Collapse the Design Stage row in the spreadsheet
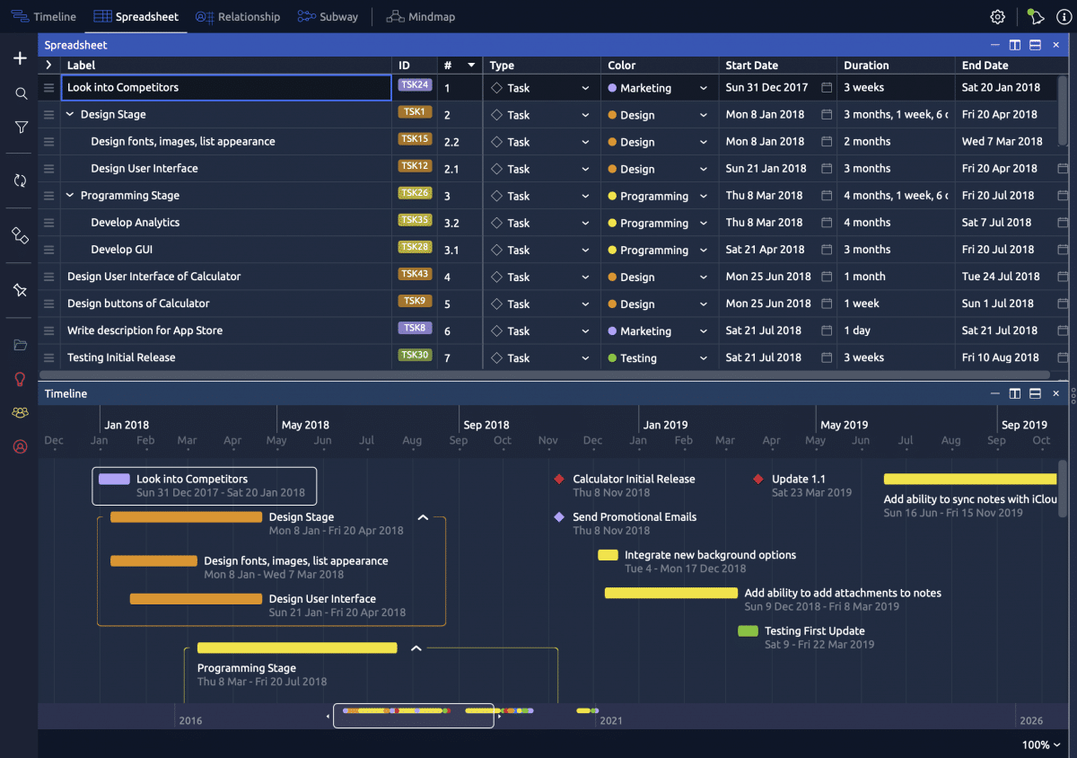 [69, 114]
